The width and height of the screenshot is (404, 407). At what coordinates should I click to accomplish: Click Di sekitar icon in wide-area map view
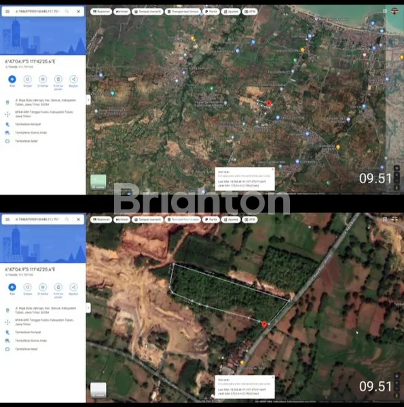(43, 79)
